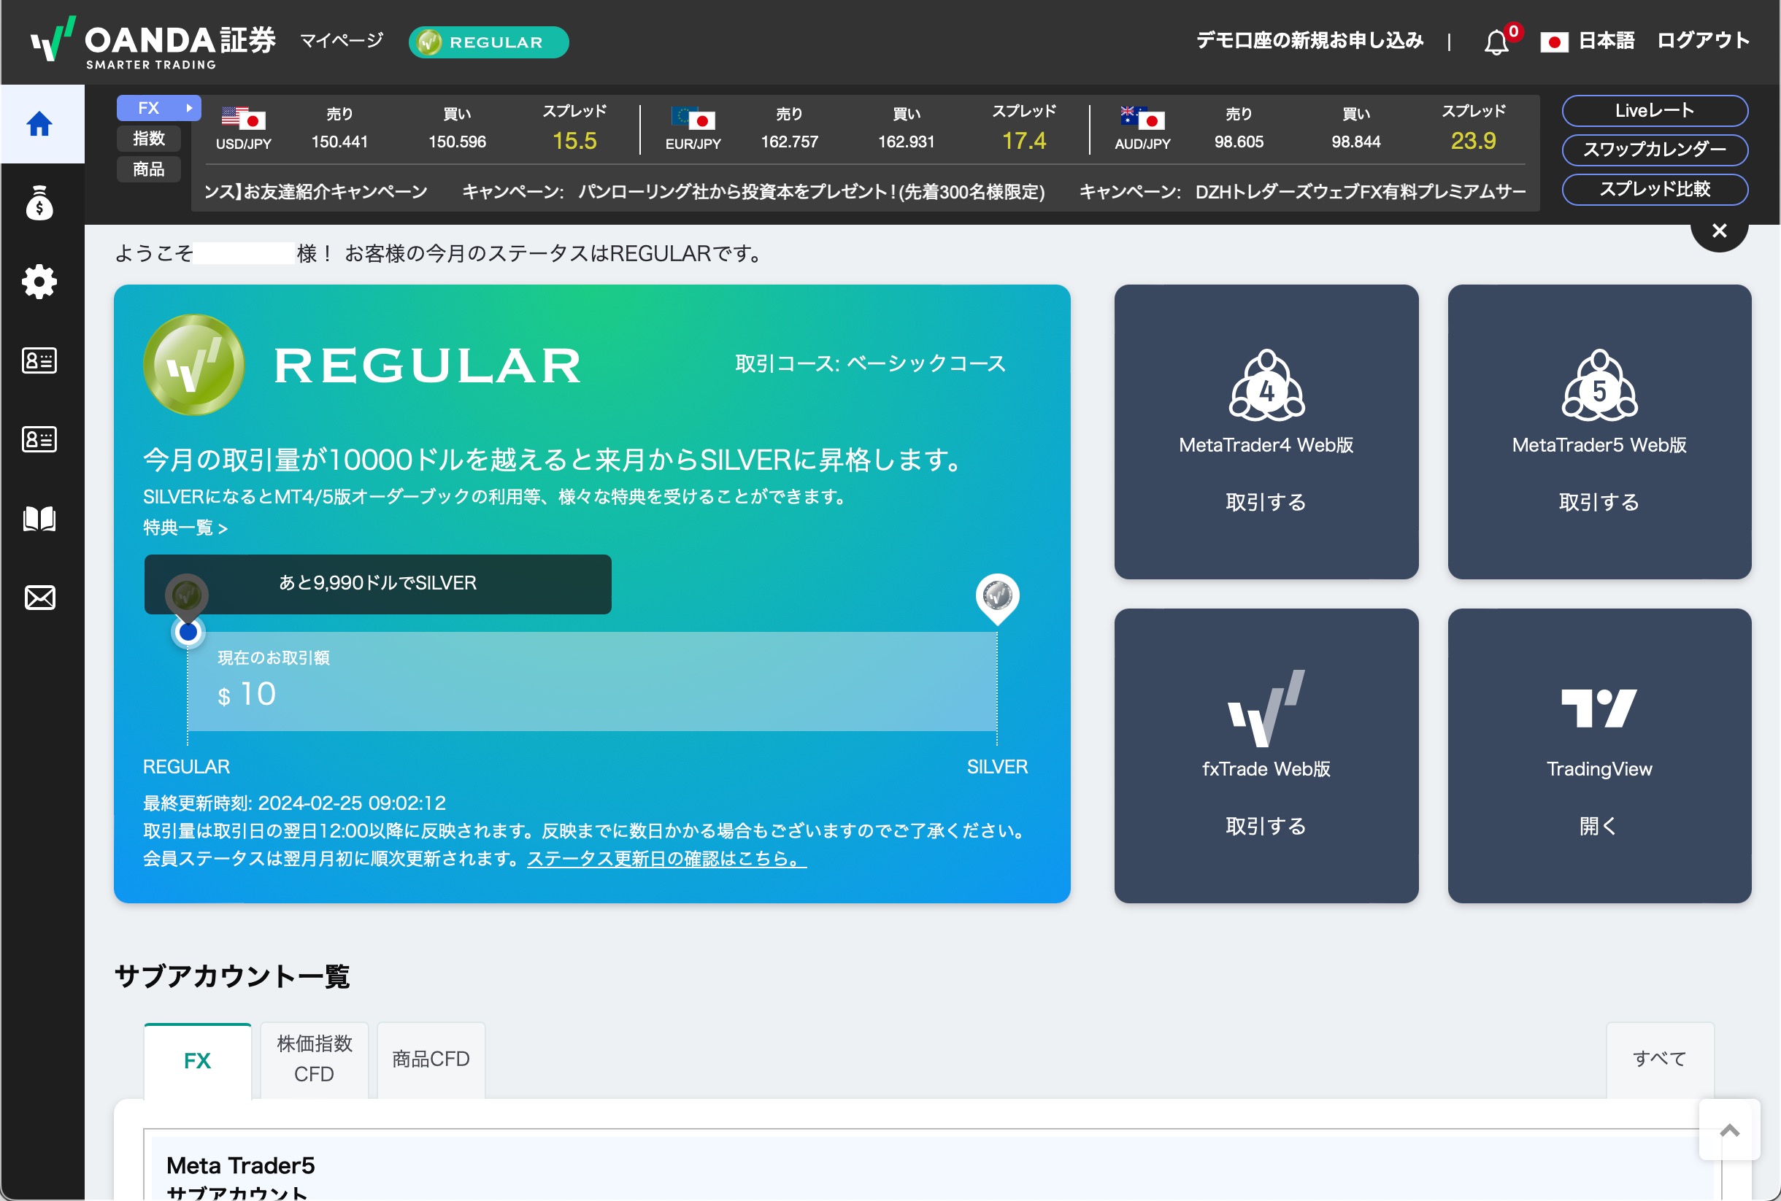Click the upper ID card sidebar icon
Viewport: 1781px width, 1201px height.
click(x=39, y=360)
